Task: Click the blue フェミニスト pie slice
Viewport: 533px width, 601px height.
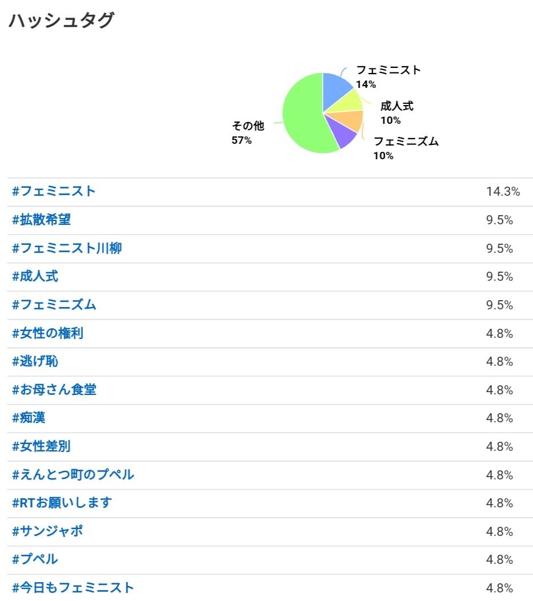Action: click(x=335, y=90)
